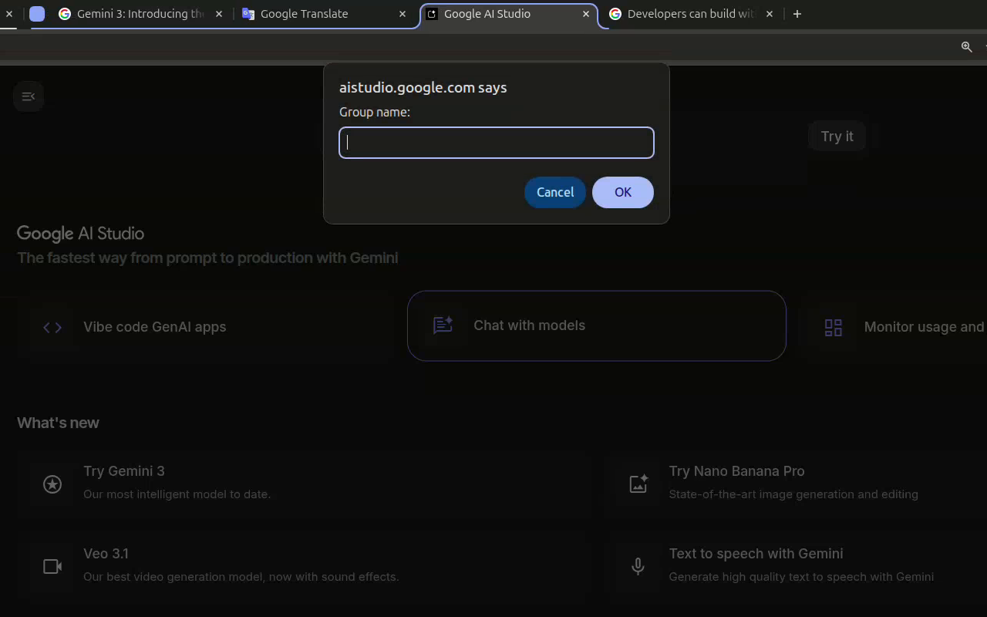Click the star icon next to Try Gemini 3
987x617 pixels.
(x=52, y=484)
